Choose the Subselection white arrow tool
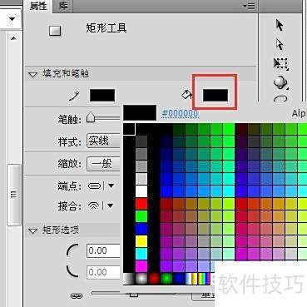The width and height of the screenshot is (307, 307). click(280, 44)
